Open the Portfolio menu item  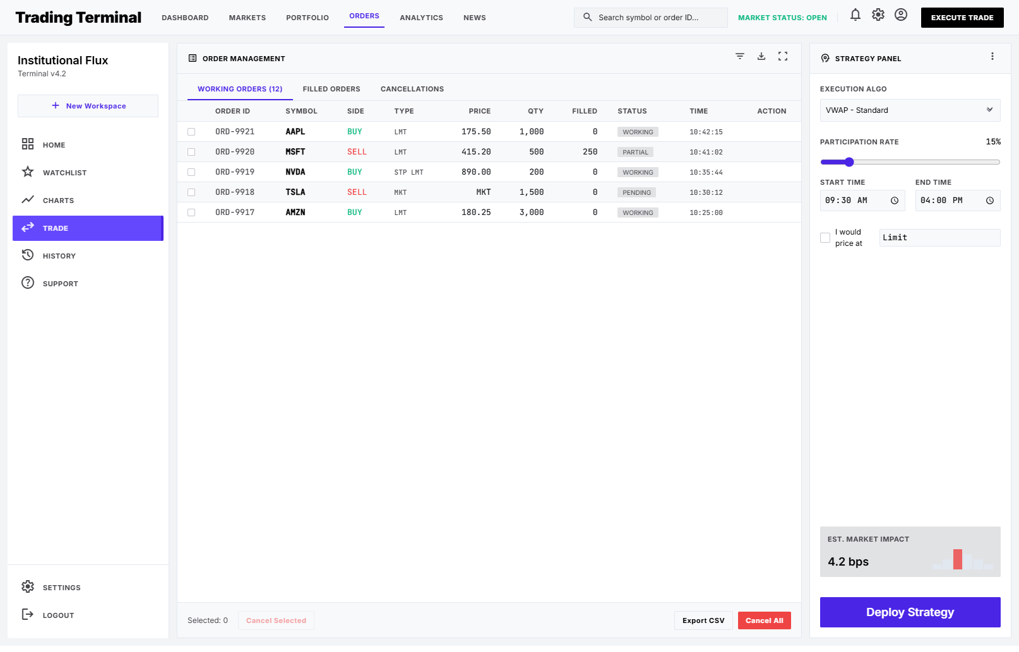(307, 18)
